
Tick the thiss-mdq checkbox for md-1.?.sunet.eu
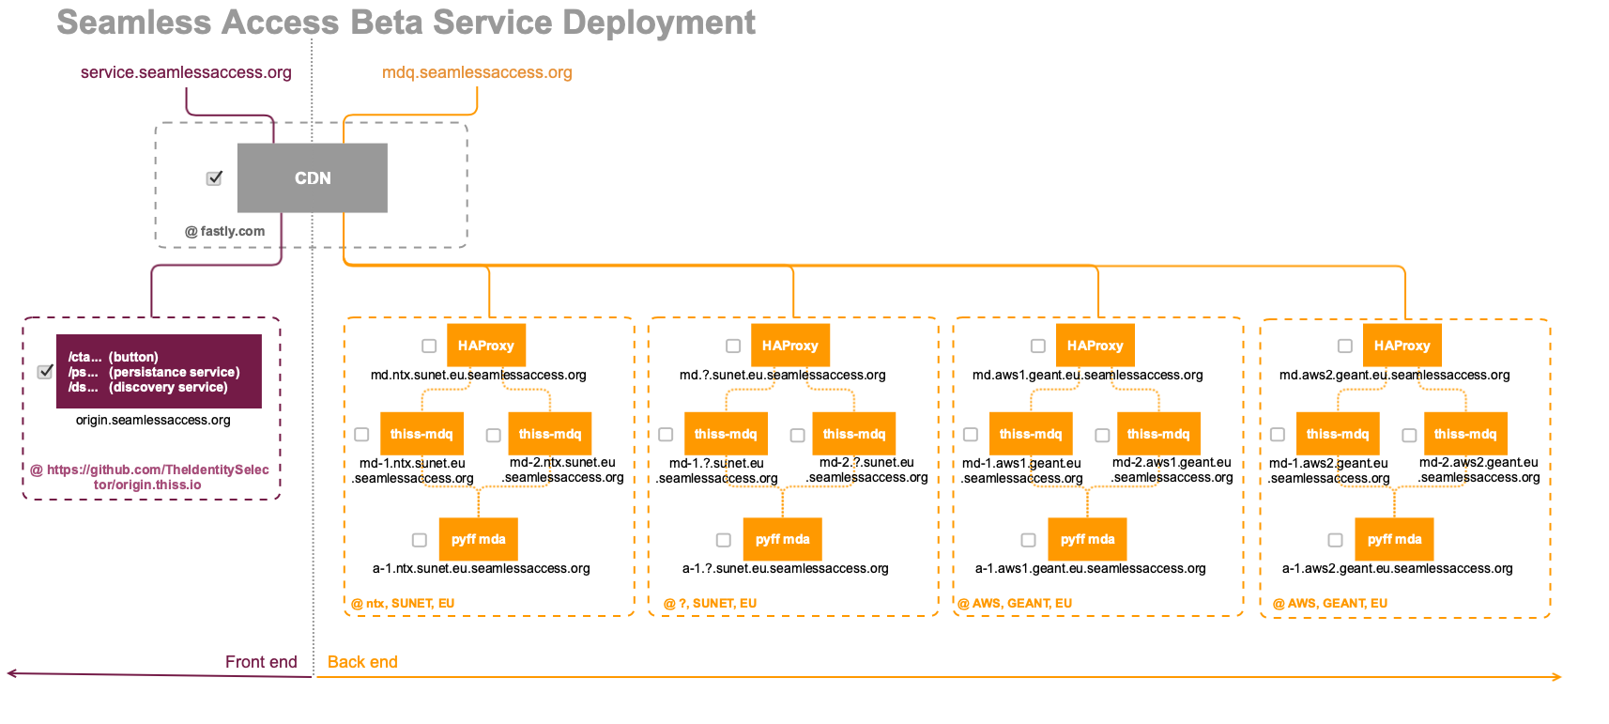pos(666,435)
